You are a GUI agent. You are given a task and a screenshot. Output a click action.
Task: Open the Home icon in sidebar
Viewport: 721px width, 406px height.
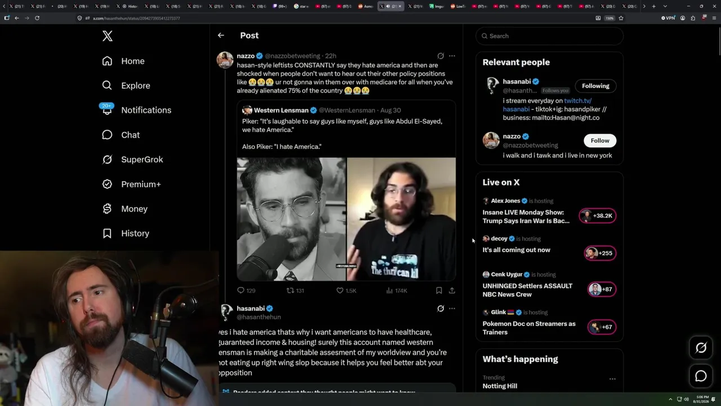(x=107, y=61)
